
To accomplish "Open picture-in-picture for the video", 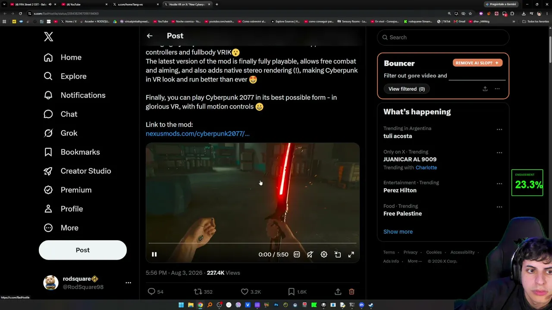I will (338, 254).
